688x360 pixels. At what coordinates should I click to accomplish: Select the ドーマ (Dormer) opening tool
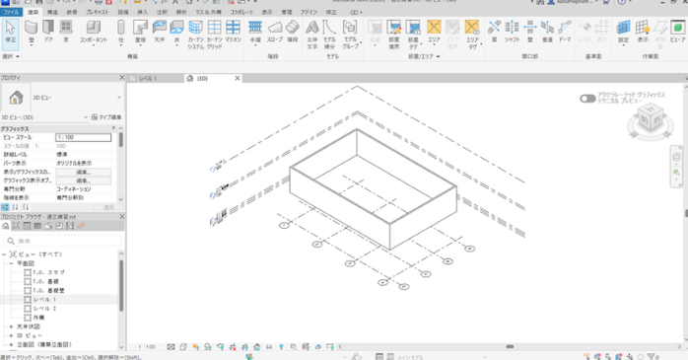565,32
